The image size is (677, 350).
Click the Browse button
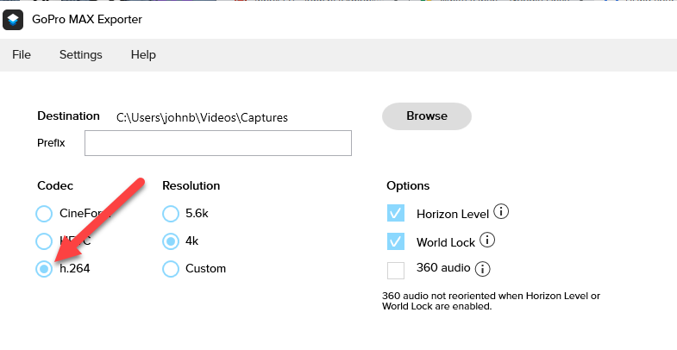point(427,116)
